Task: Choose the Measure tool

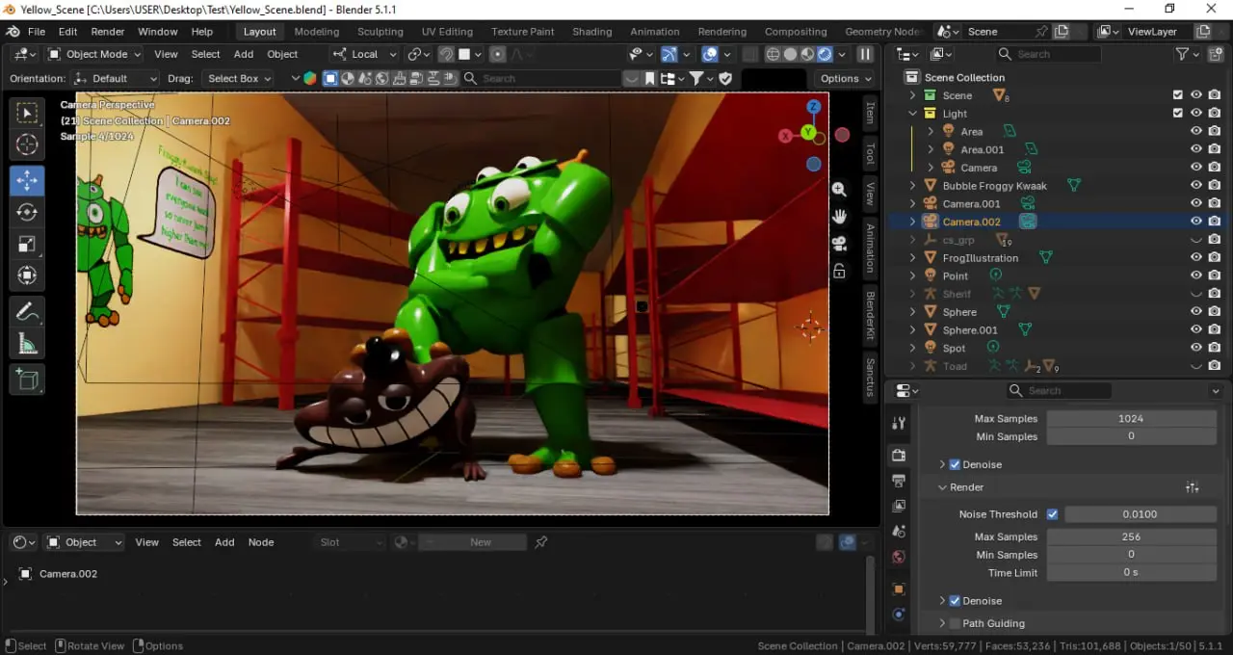Action: 27,344
